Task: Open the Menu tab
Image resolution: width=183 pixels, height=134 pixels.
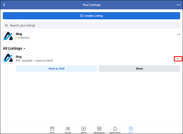Action: 131,130
